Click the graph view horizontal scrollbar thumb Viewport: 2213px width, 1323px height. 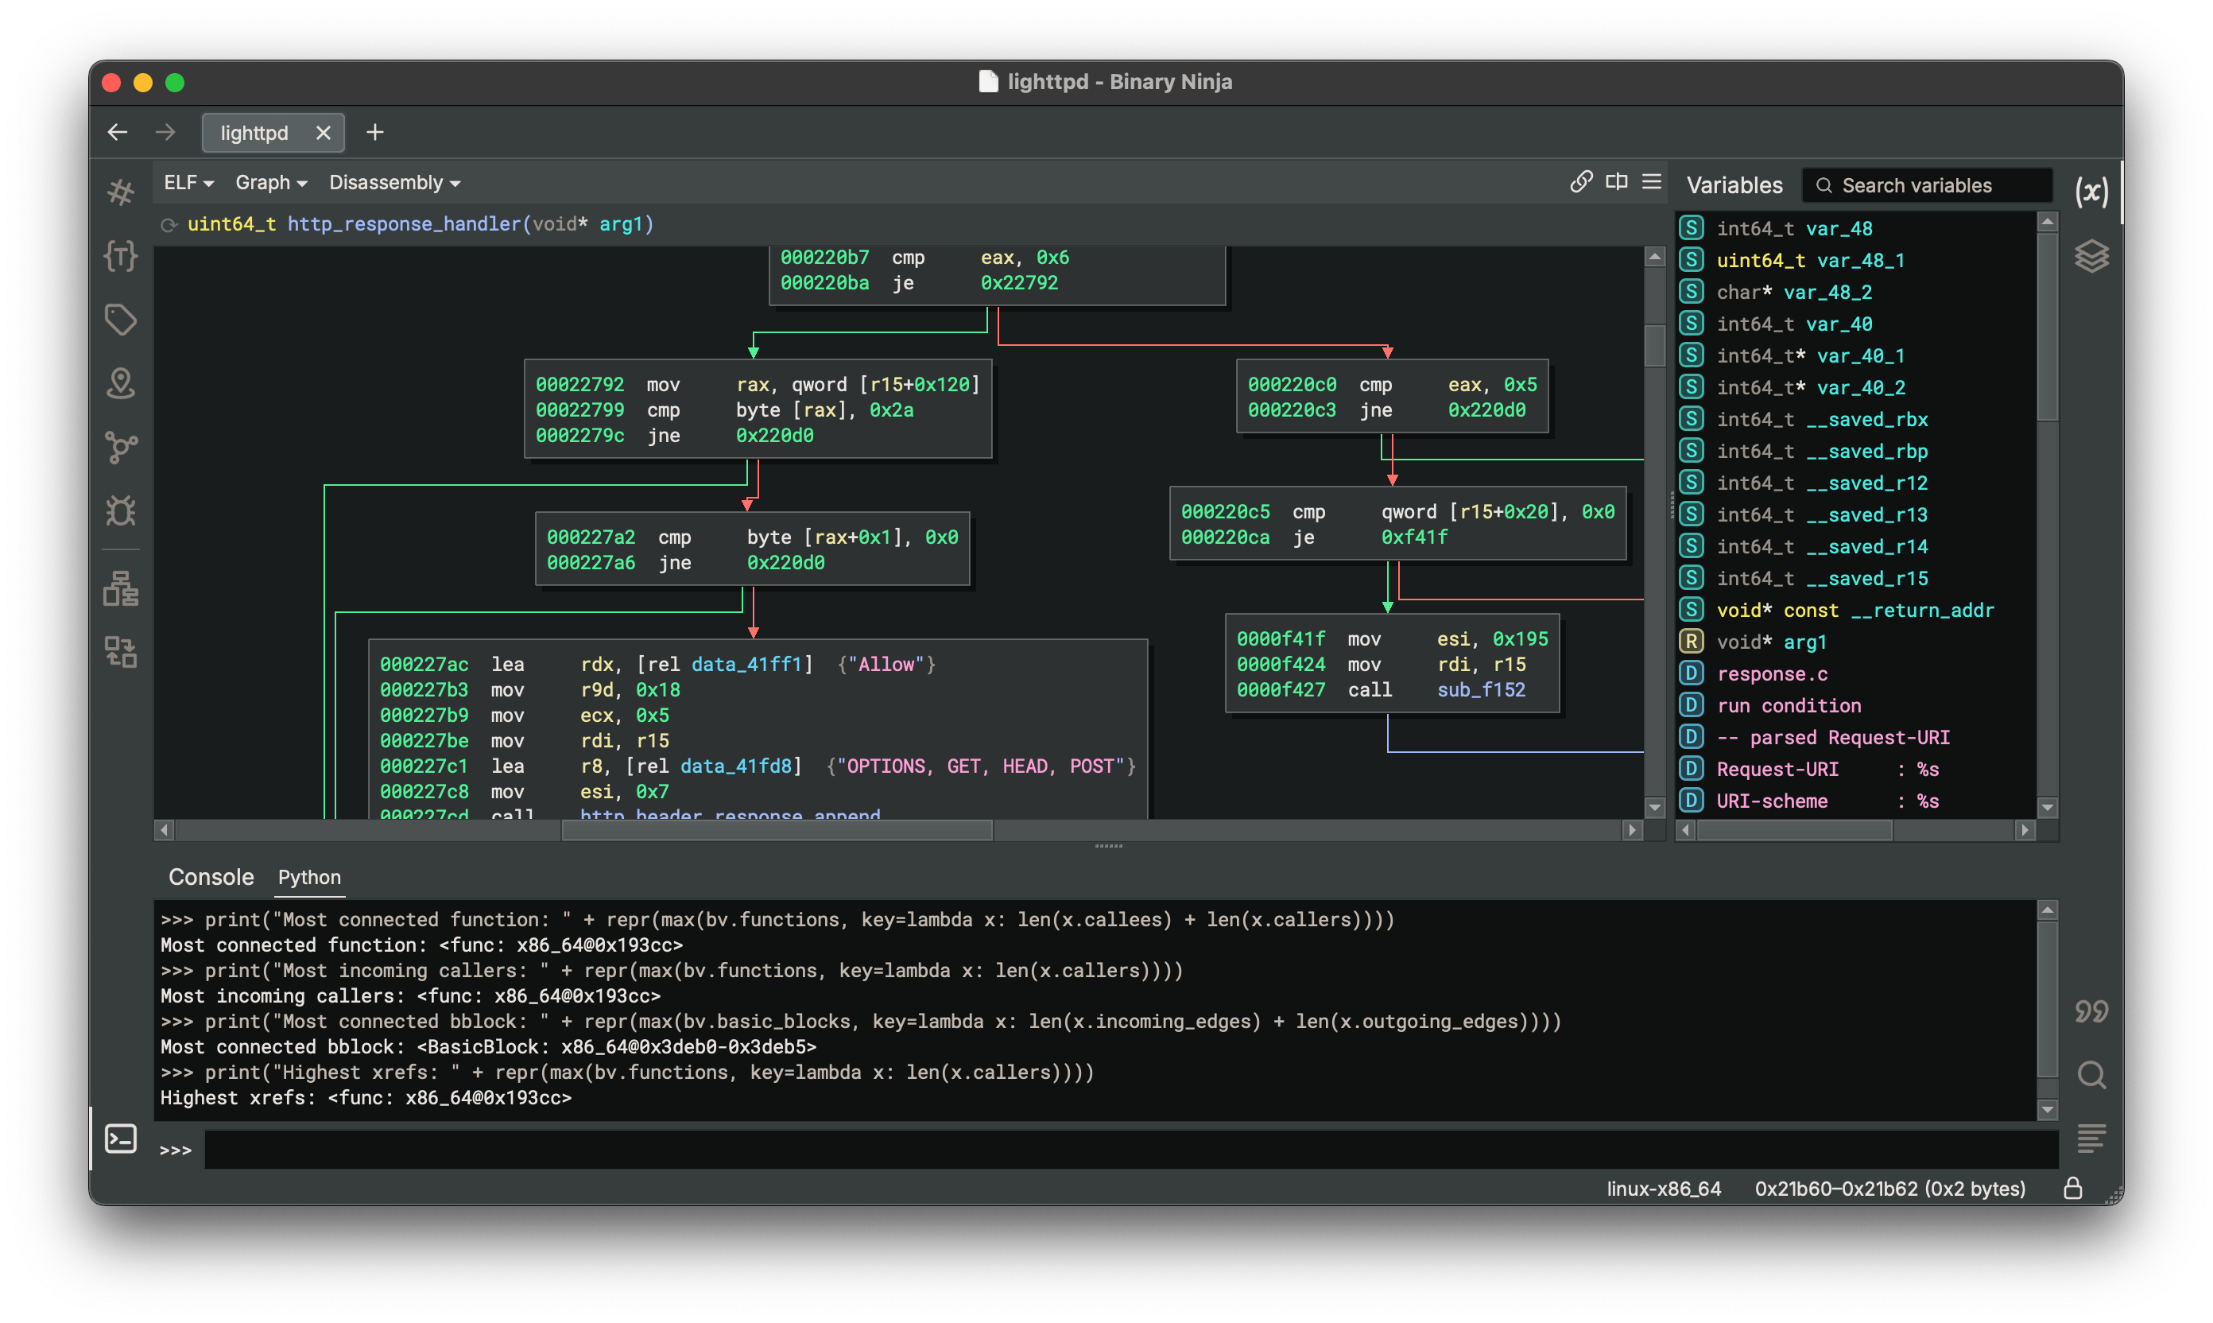(777, 830)
